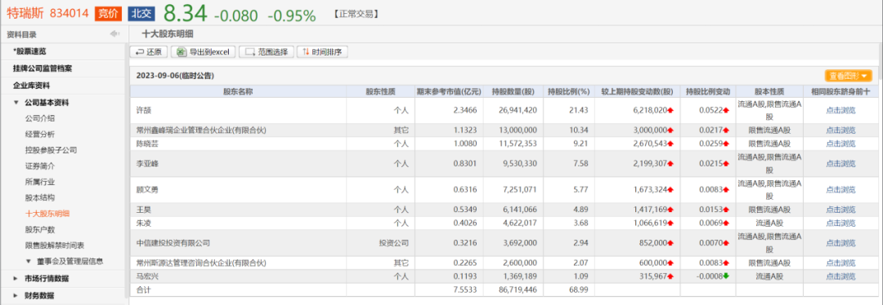Click the 范围选择 range selection icon
Image resolution: width=883 pixels, height=305 pixels.
pos(250,52)
